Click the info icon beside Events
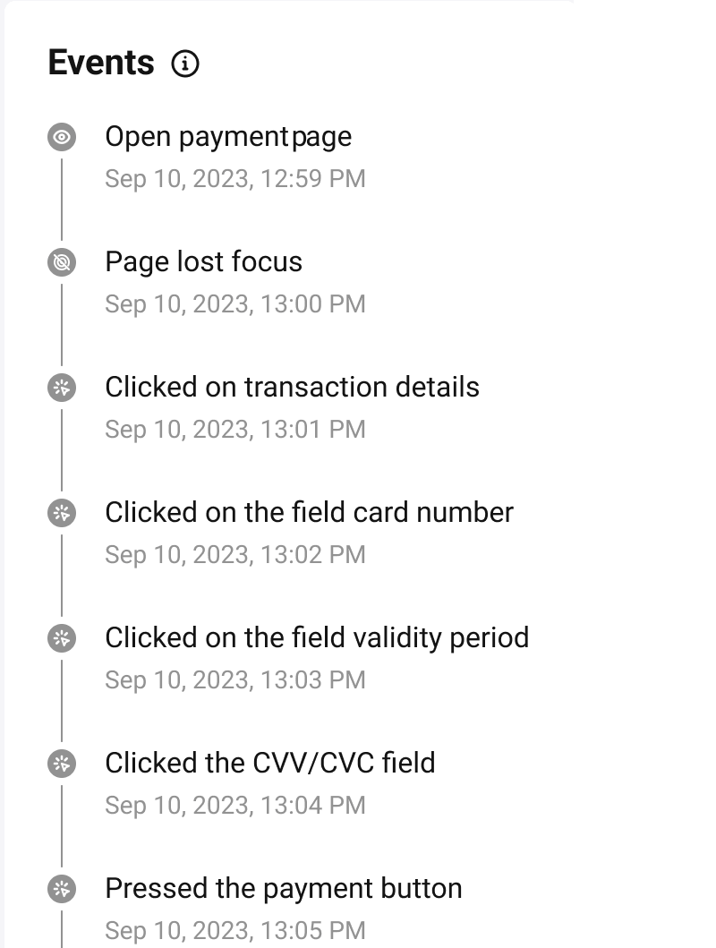Image resolution: width=716 pixels, height=948 pixels. point(185,64)
